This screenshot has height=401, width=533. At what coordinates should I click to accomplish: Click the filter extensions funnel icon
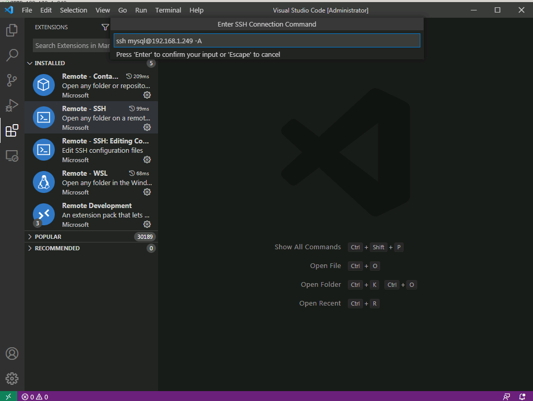pos(105,27)
